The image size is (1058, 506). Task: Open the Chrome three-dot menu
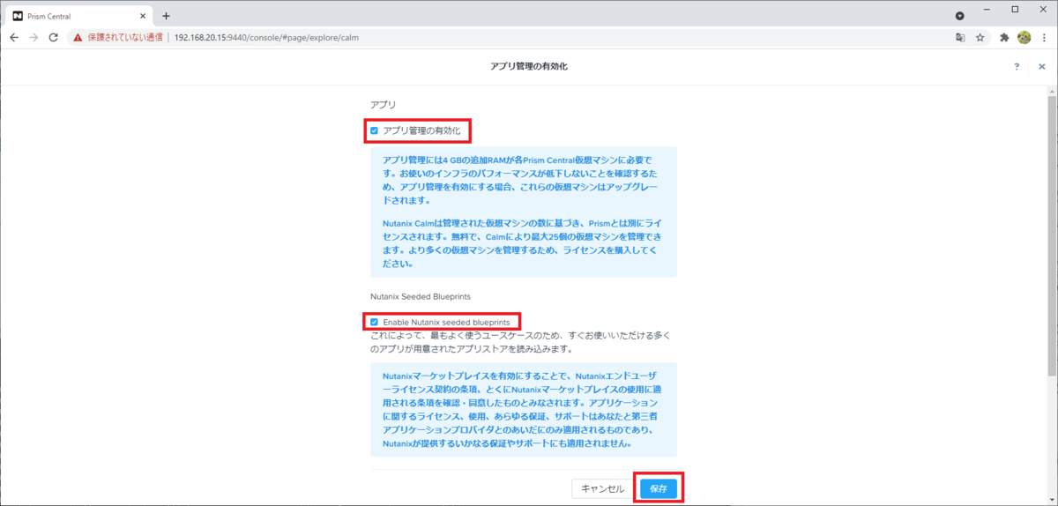pyautogui.click(x=1043, y=38)
